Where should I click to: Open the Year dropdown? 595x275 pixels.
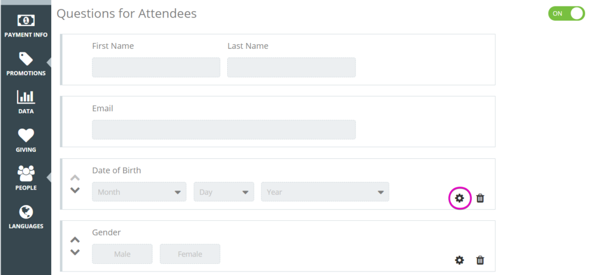click(x=325, y=192)
